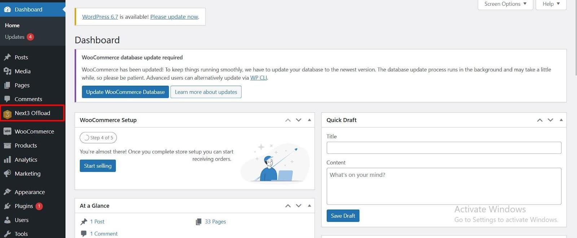This screenshot has width=577, height=238.
Task: Open the Help dropdown tab
Action: click(x=551, y=4)
